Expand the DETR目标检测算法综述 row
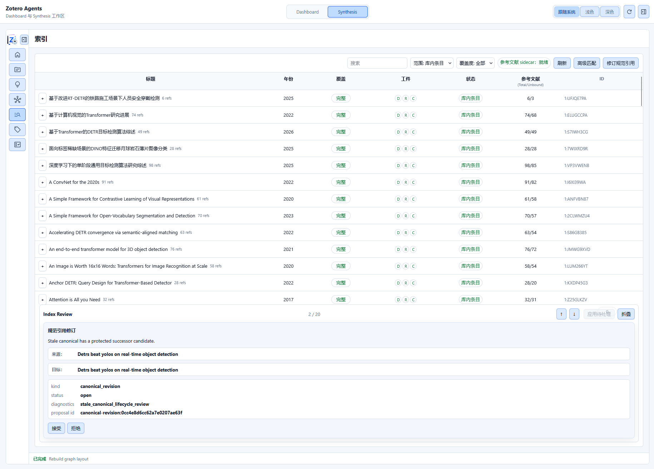Screen dimensions: 654x469 pos(43,132)
